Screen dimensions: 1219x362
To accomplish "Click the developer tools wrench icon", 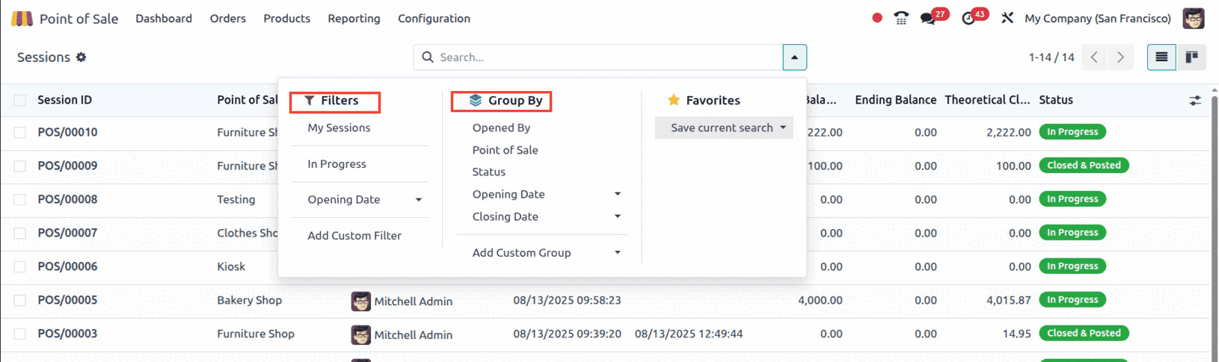I will (x=1007, y=19).
